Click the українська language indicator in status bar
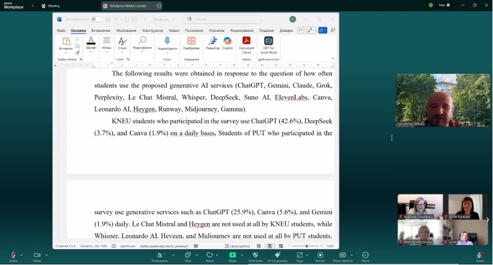This screenshot has height=265, width=493. click(x=128, y=246)
